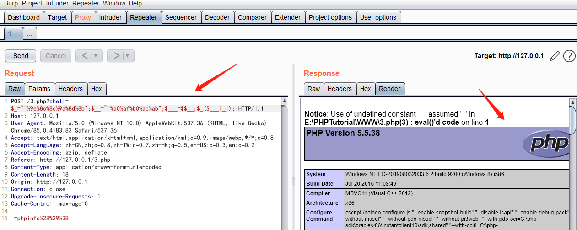Switch to the Target tab

(58, 17)
